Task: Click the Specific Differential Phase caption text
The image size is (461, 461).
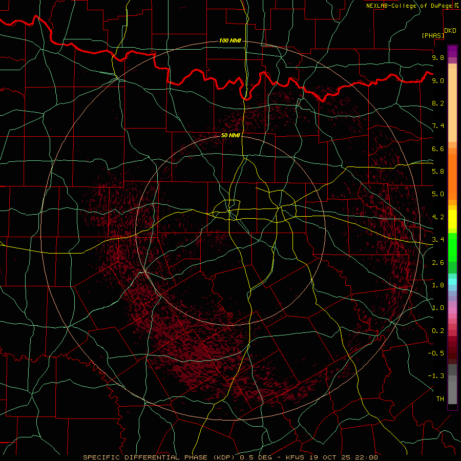Action: click(230, 457)
